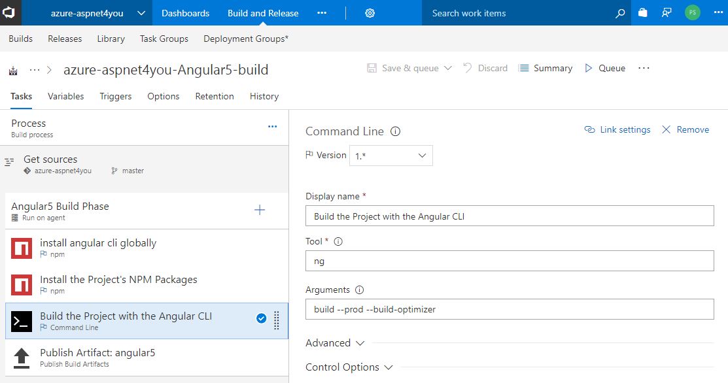Switch to the Tasks tab
Screen dimensions: 728x383
22,97
